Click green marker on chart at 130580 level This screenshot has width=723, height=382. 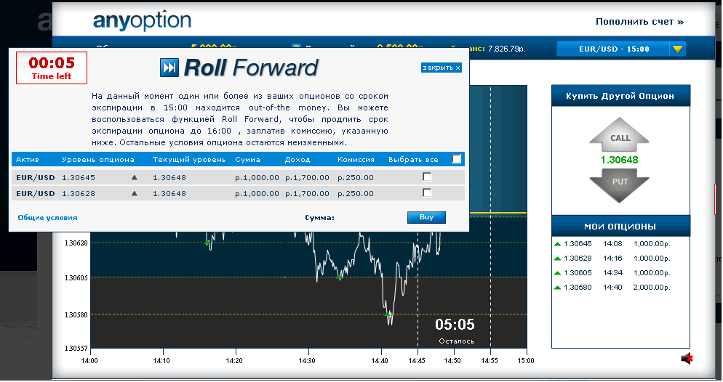coord(388,314)
